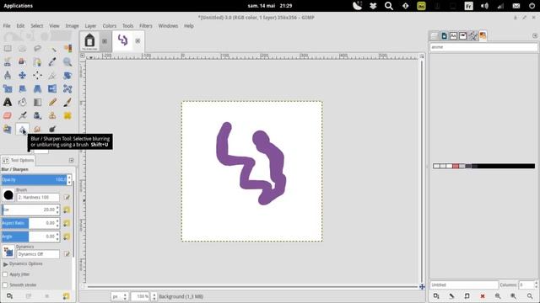Adjust the Opacity slider
The height and width of the screenshot is (303, 540).
[34, 179]
